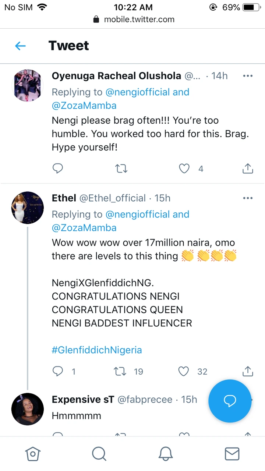The width and height of the screenshot is (265, 471).
Task: Retweet Oyenuga Racheal Olushola's tweet
Action: click(121, 169)
